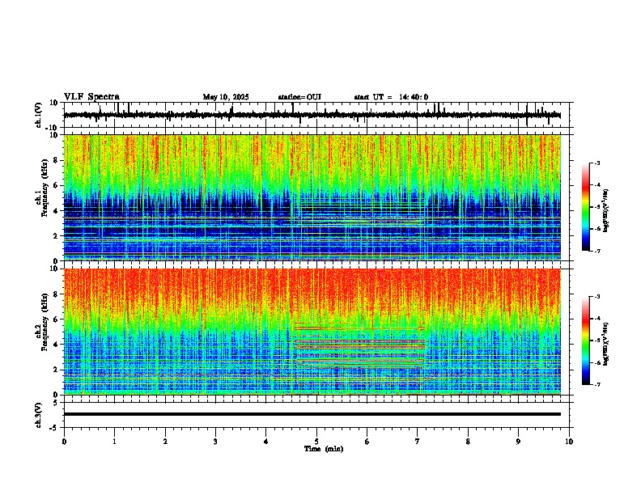Click time axis tick label '7'
The height and width of the screenshot is (495, 641).
[x=418, y=442]
